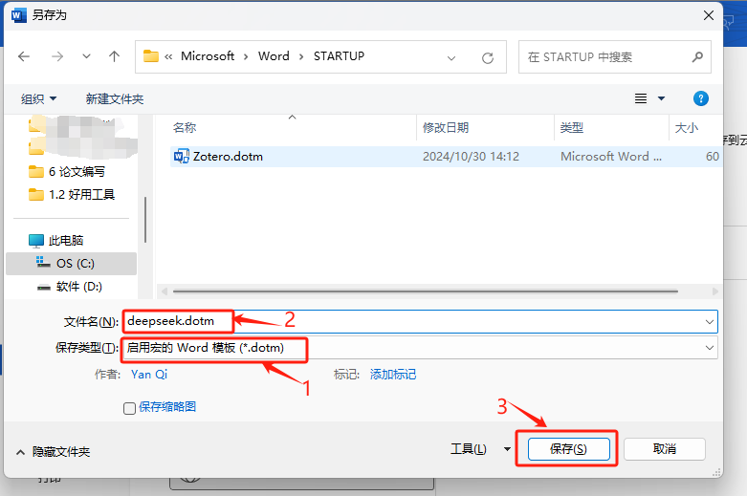Viewport: 747px width, 496px height.
Task: Click the file list horizontal scrollbar
Action: point(425,291)
